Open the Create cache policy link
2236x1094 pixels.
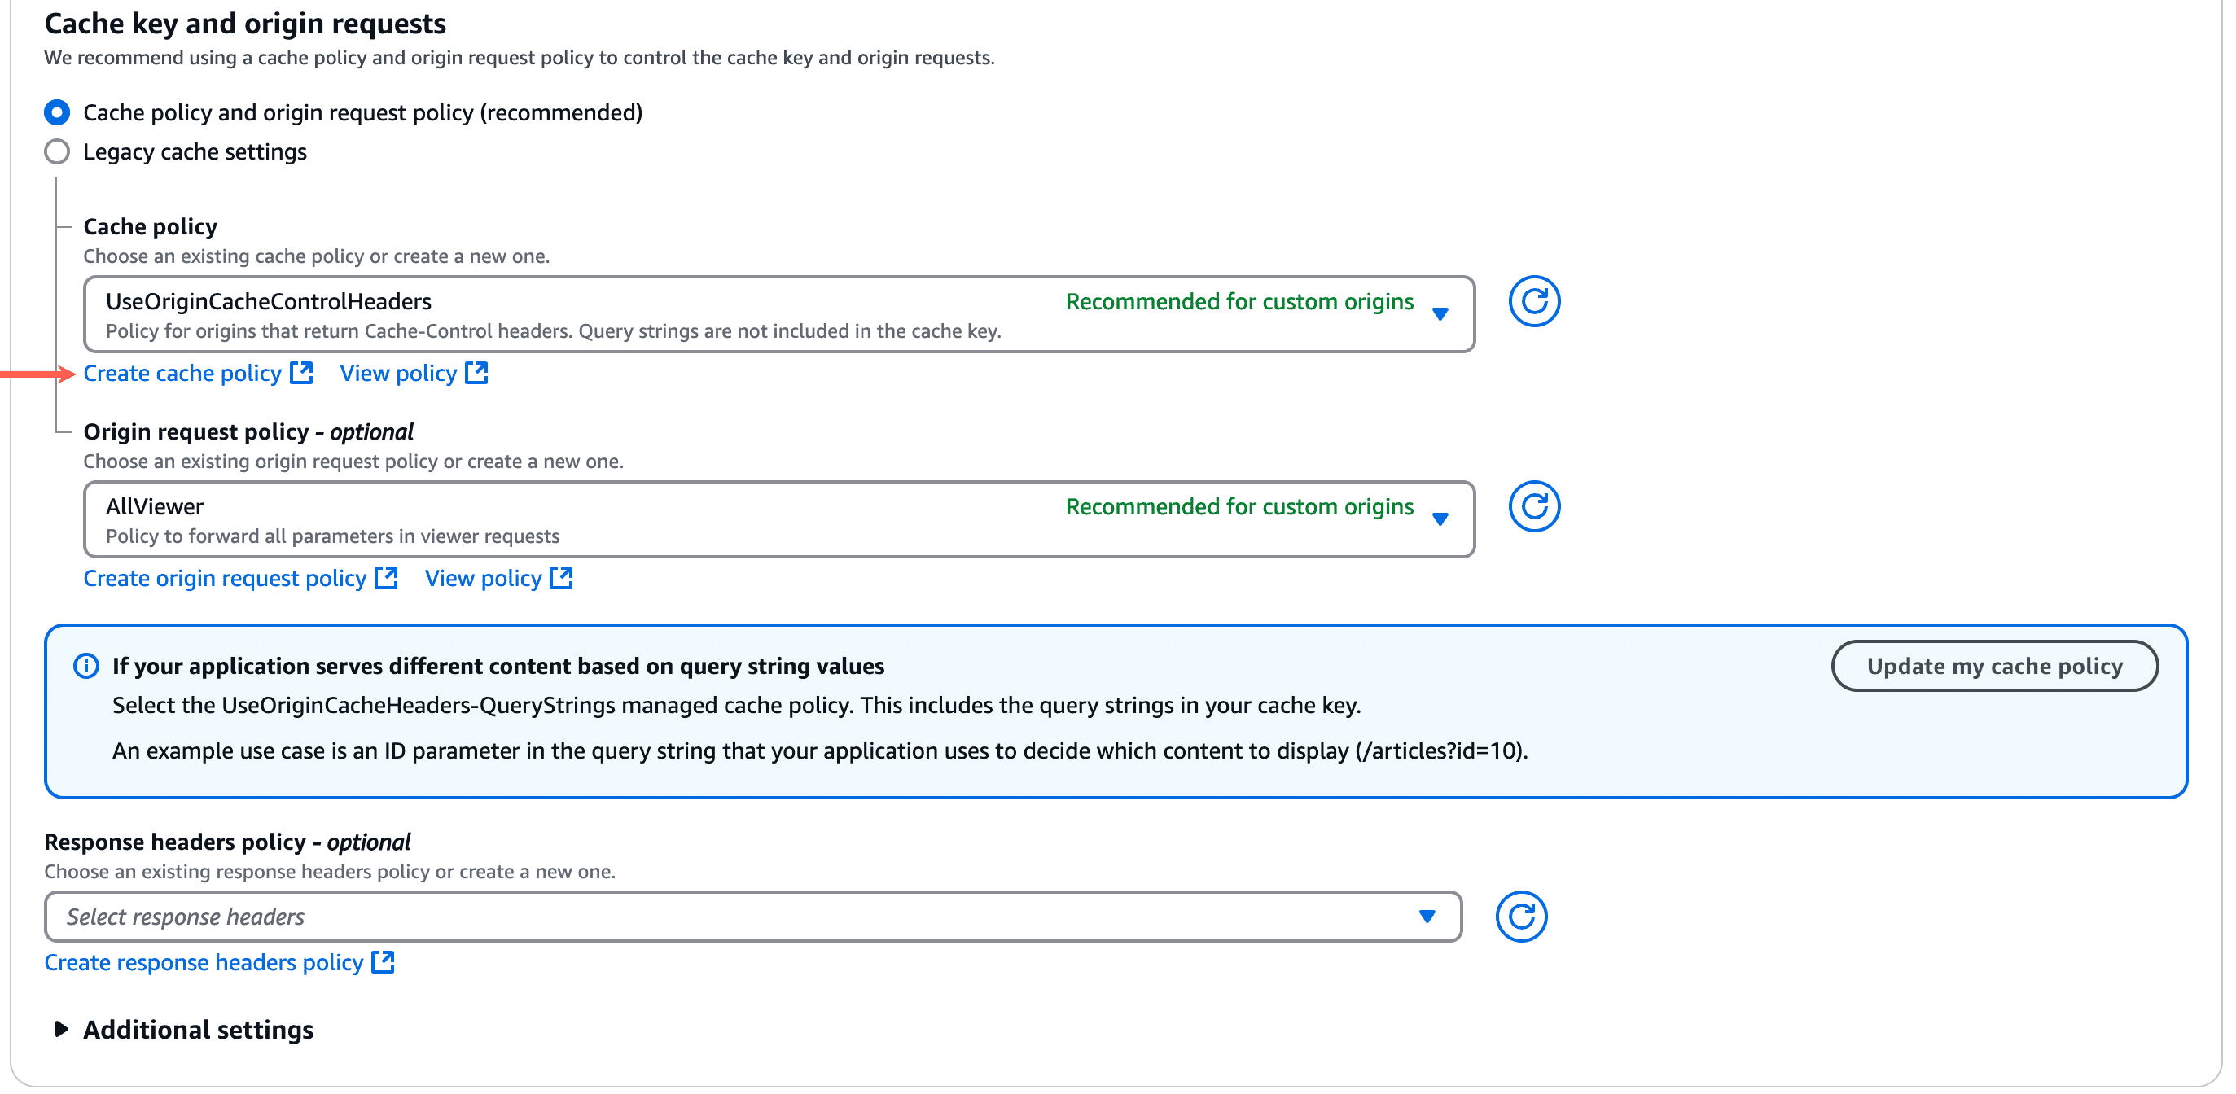[182, 372]
